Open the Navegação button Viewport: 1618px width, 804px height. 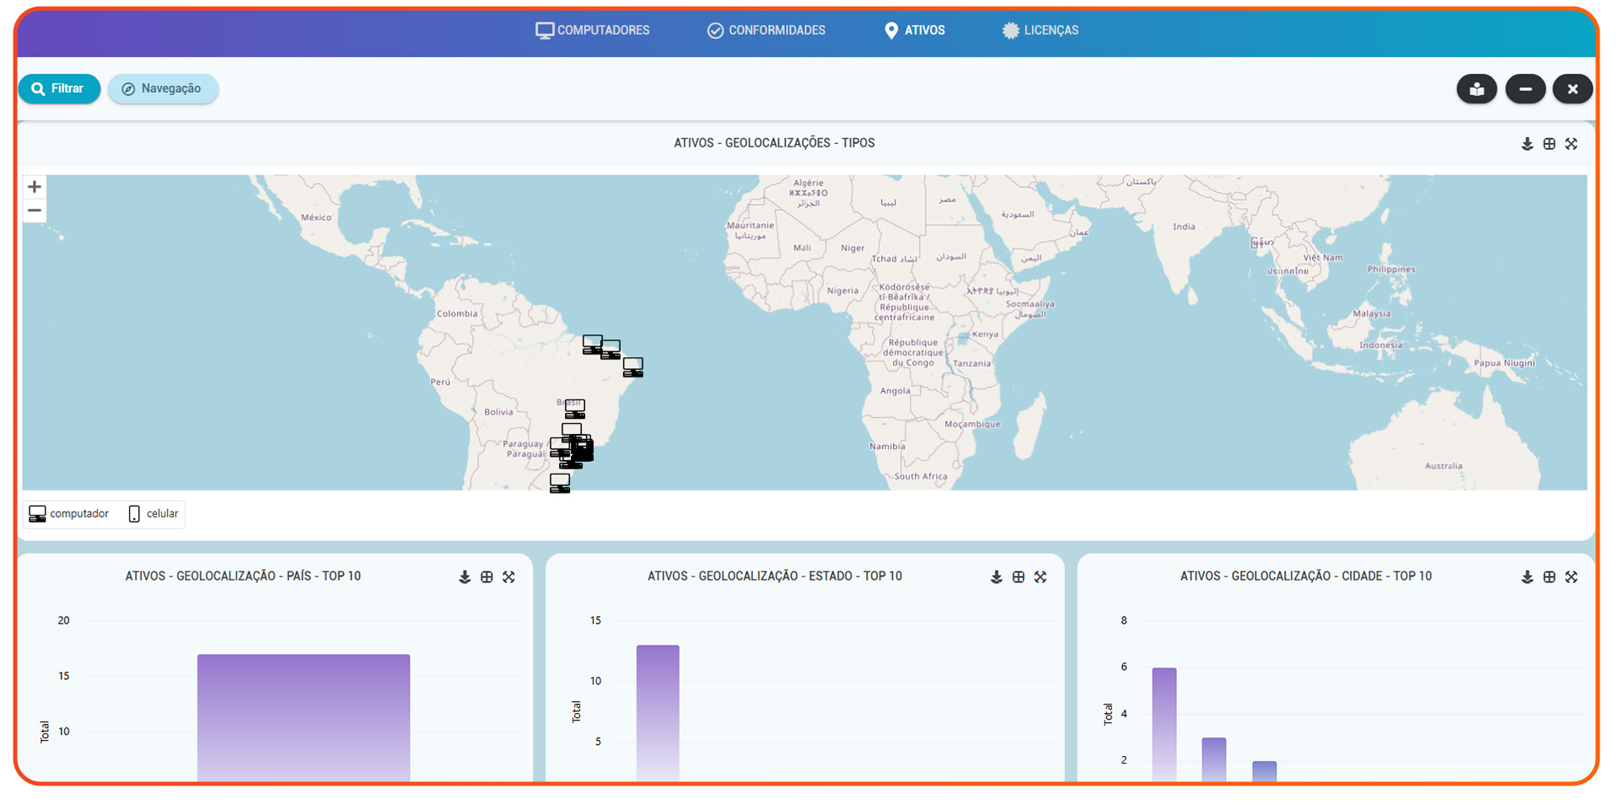(163, 88)
